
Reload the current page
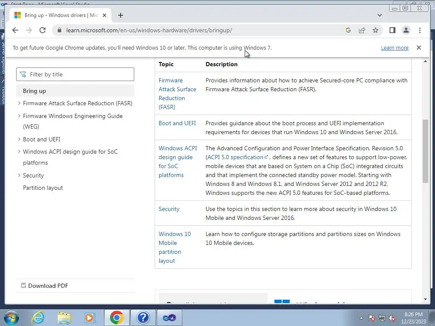tap(42, 30)
